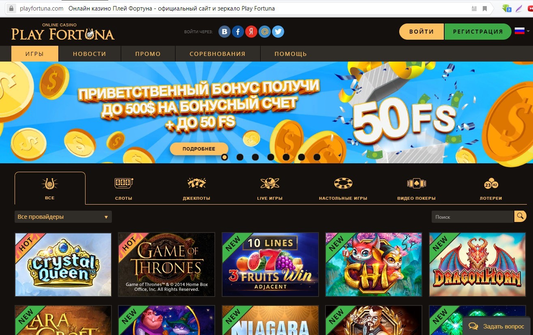Open the Слоты slot machine category

click(124, 189)
